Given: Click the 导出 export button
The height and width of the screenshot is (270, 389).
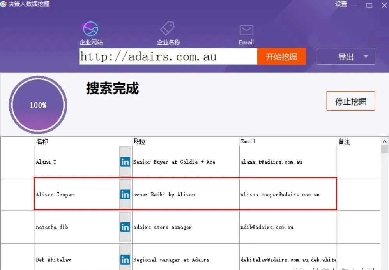Looking at the screenshot, I should click(x=346, y=56).
